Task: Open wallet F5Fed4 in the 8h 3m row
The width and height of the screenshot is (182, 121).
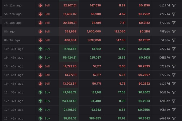Action: [x=165, y=40]
